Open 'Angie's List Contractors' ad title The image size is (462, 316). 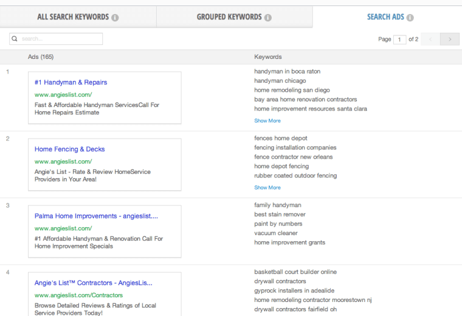point(94,283)
